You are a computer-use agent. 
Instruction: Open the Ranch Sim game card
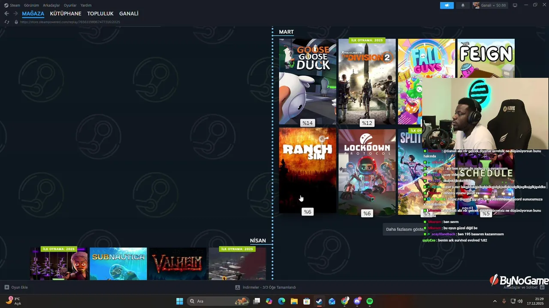[x=308, y=170]
